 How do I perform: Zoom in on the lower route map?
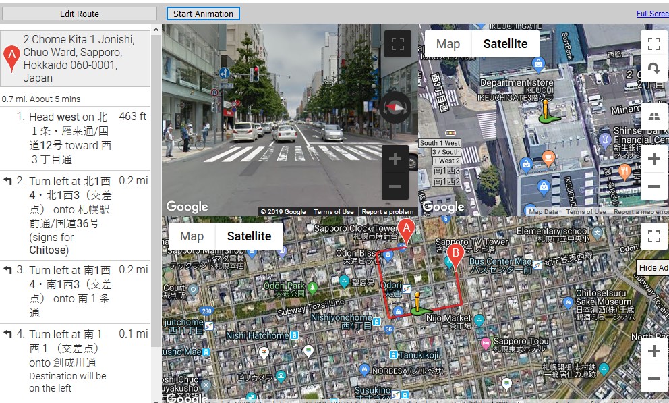[x=653, y=351]
